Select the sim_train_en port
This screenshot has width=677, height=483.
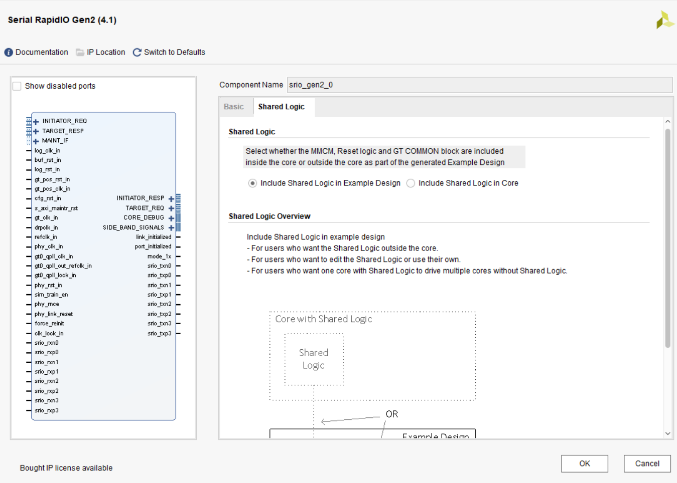(51, 295)
